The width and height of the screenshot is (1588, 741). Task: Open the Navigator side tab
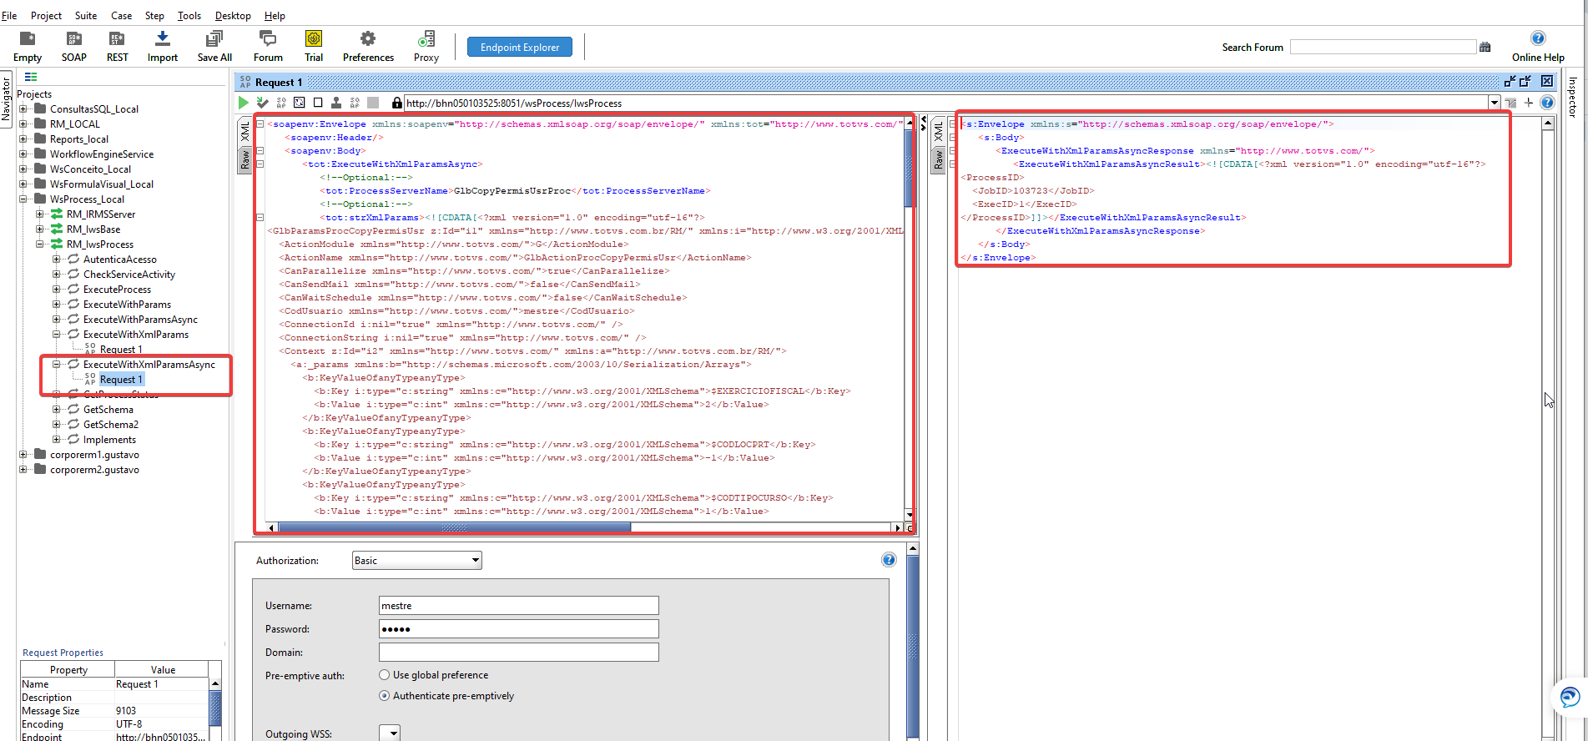pos(7,98)
